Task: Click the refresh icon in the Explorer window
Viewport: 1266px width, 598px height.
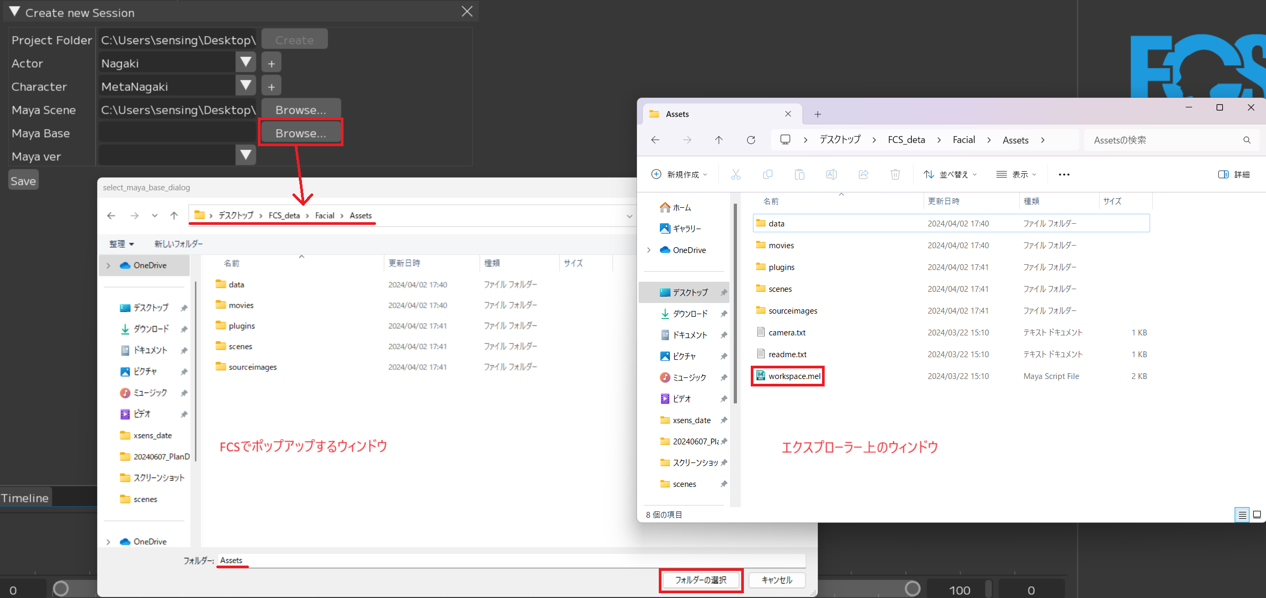Action: (751, 140)
